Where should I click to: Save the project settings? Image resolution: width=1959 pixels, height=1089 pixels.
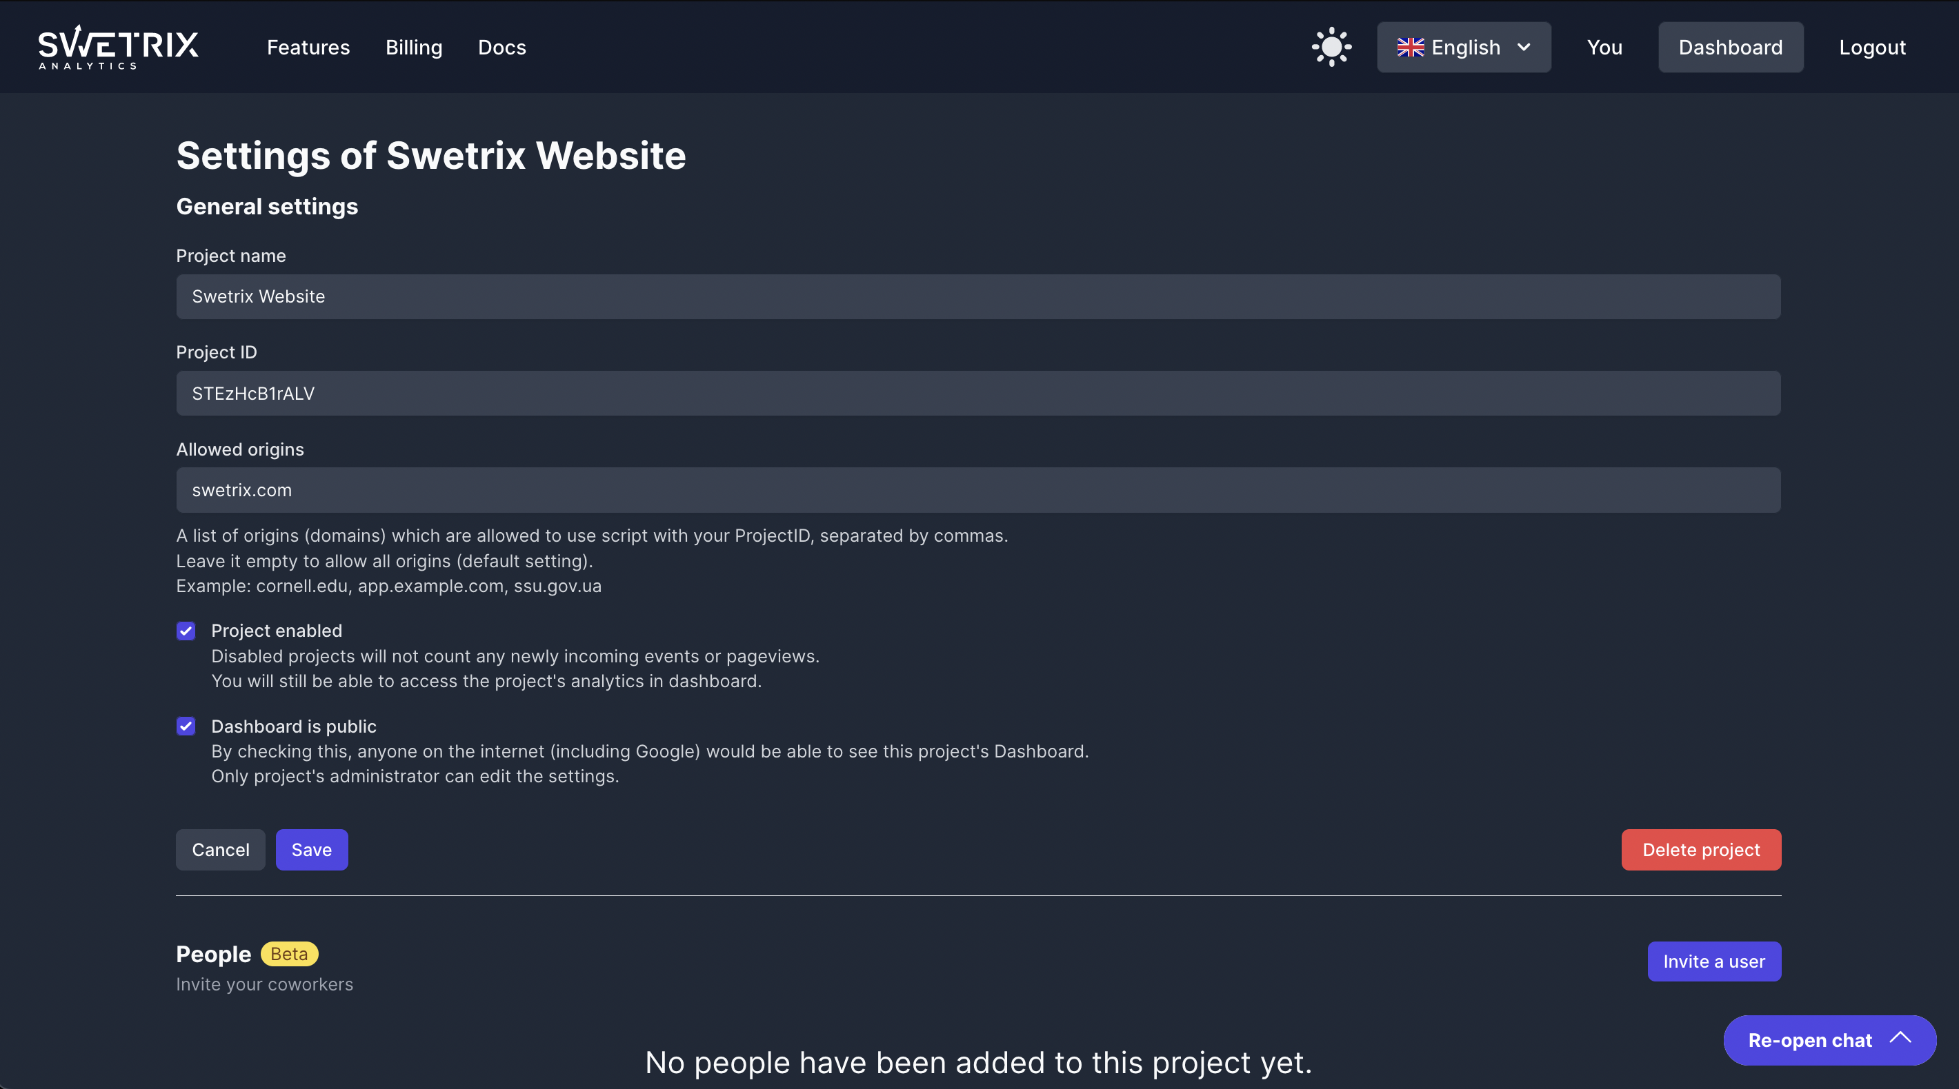[312, 850]
